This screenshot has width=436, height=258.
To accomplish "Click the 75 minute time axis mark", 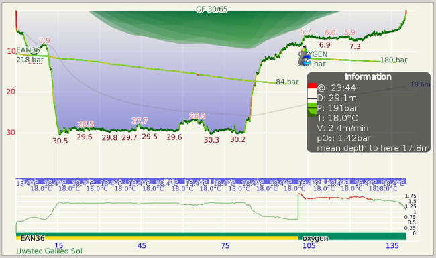I will (x=225, y=245).
